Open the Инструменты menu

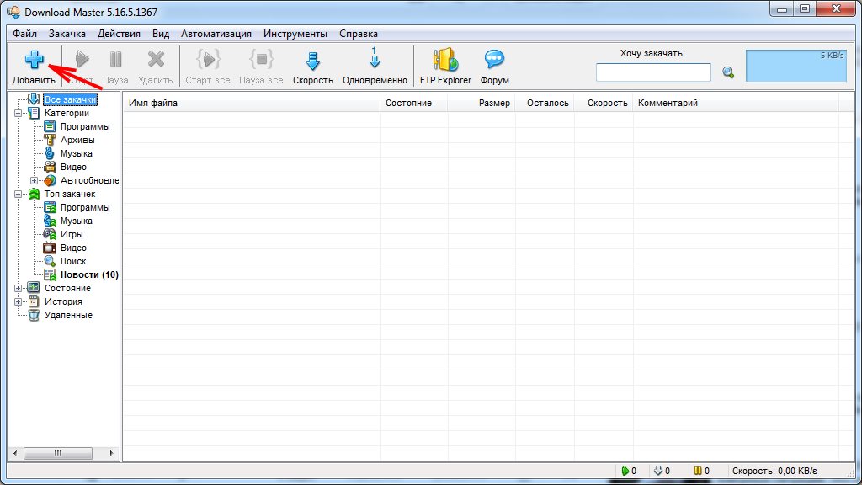pos(295,34)
